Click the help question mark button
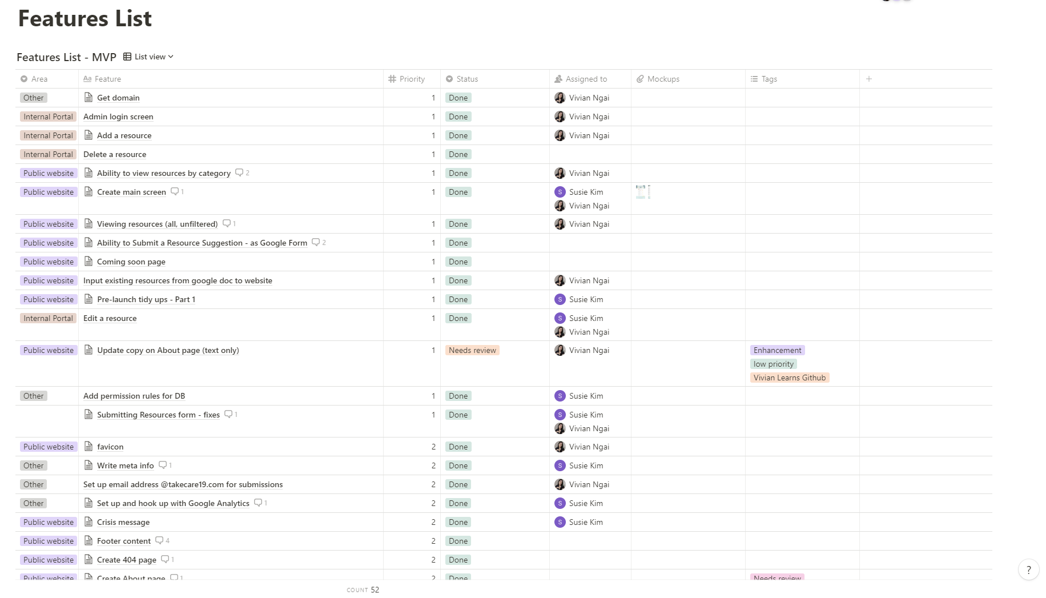Viewport: 1046px width, 598px height. (1028, 569)
